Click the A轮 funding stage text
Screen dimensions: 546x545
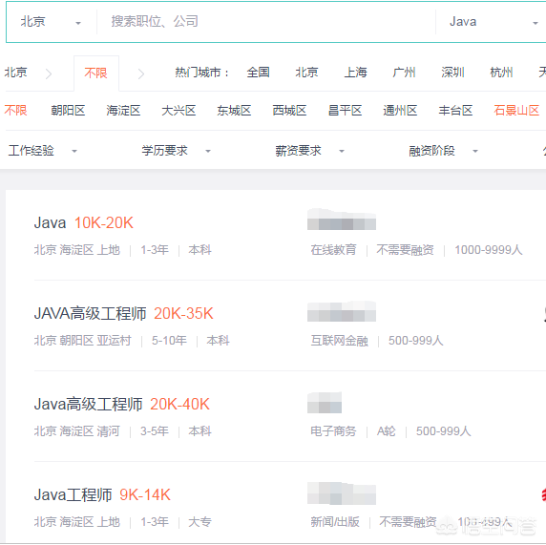387,431
